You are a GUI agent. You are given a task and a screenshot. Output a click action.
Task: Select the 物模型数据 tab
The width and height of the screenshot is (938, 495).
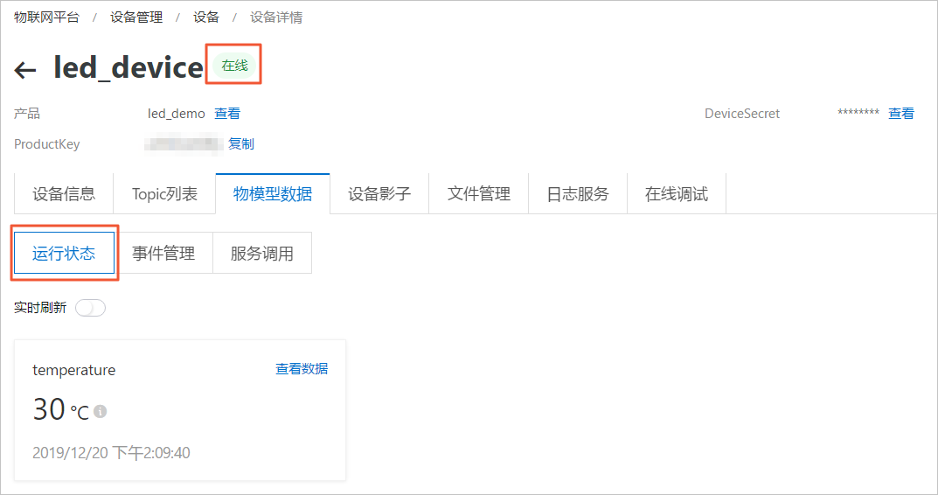click(x=273, y=194)
